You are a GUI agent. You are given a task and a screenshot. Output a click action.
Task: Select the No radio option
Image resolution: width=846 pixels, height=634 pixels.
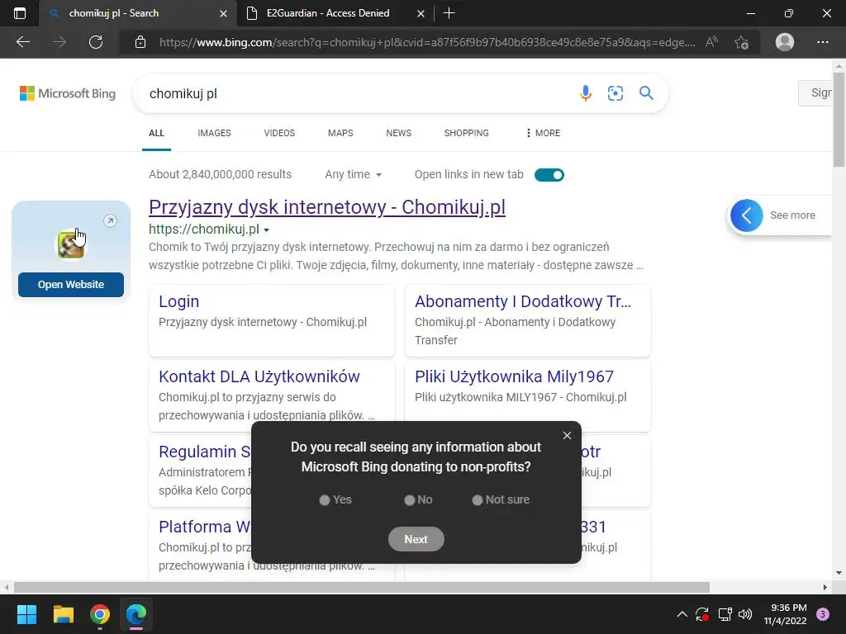click(410, 500)
